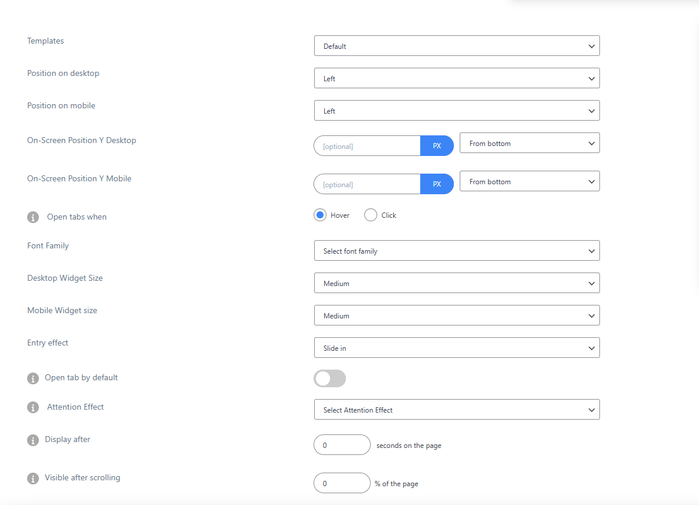Click info icon next to Open tab by default
699x505 pixels.
(x=33, y=378)
